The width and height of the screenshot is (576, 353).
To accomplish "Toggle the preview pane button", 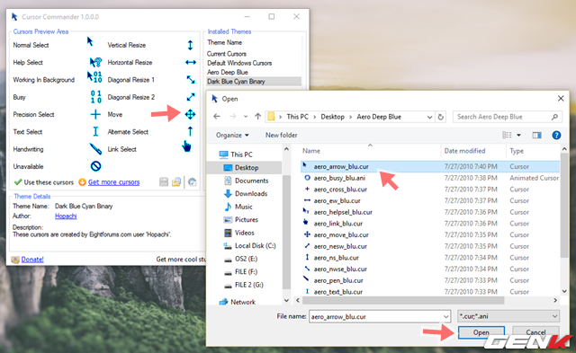I will pos(536,136).
